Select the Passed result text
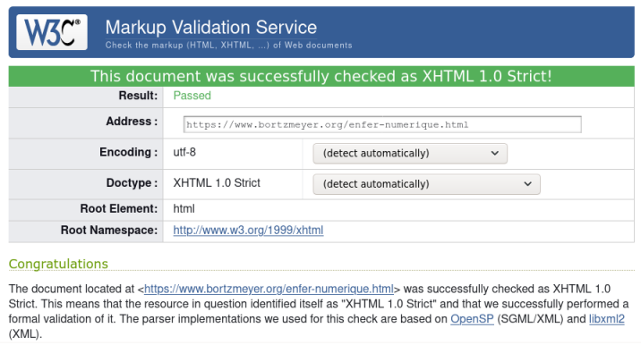Viewport: 641px width, 345px height. coord(192,96)
